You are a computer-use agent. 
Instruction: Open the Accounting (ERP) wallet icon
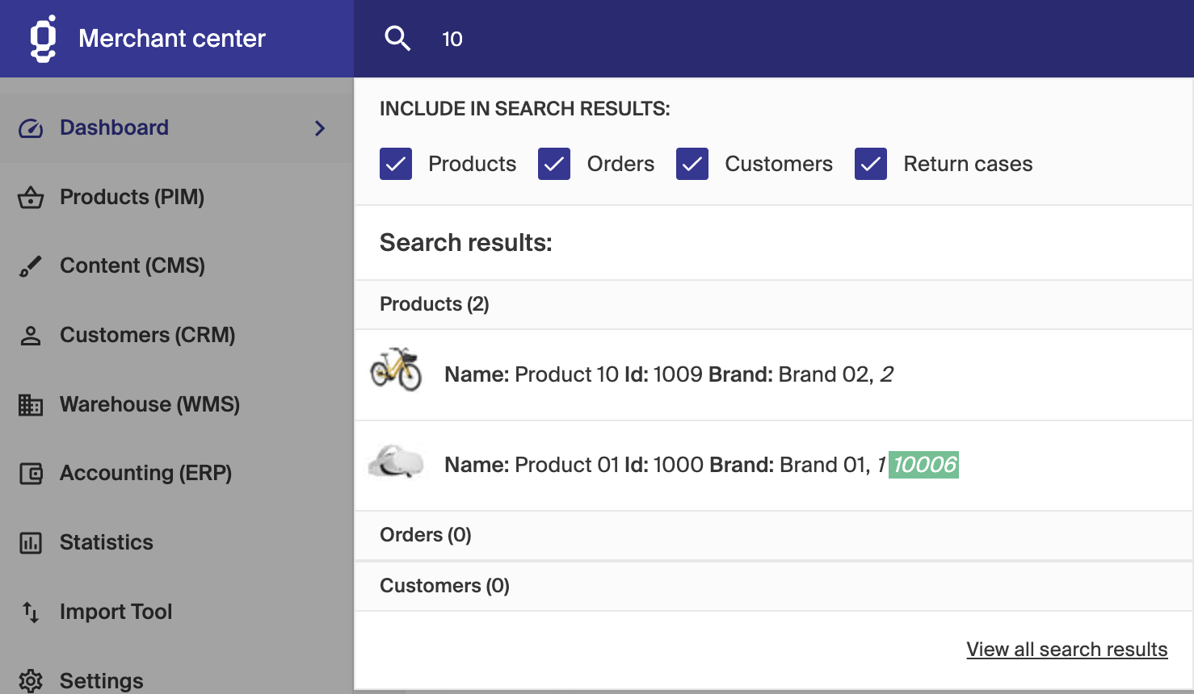[31, 474]
